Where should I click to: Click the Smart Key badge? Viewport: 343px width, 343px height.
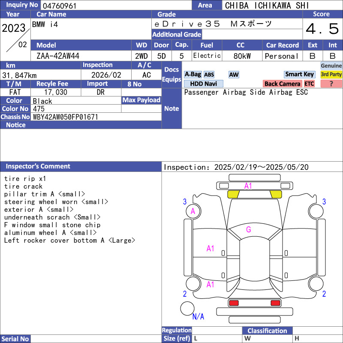pos(300,75)
